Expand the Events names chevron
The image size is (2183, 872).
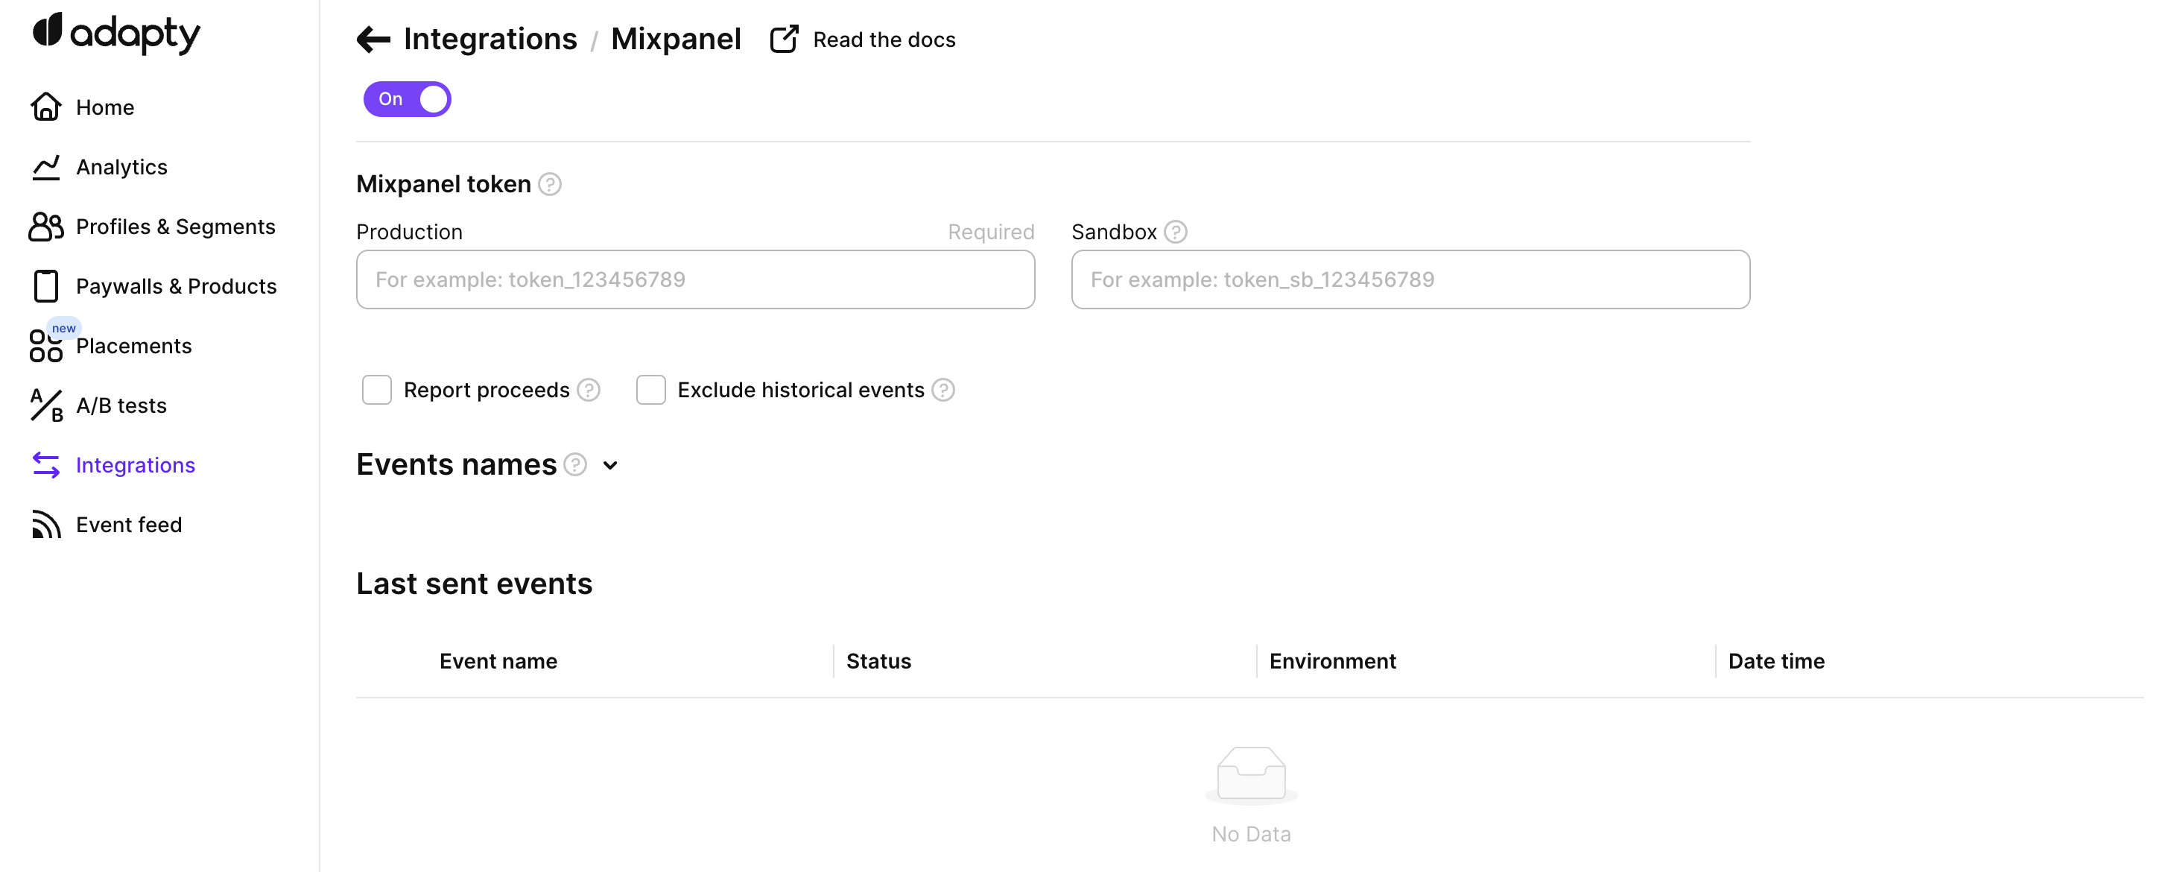[610, 465]
